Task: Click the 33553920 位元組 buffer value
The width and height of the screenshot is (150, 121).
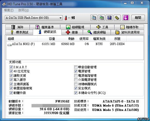Action: [x=57, y=113]
